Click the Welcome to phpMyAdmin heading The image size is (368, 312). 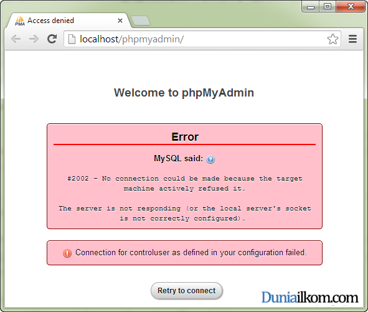coord(184,93)
